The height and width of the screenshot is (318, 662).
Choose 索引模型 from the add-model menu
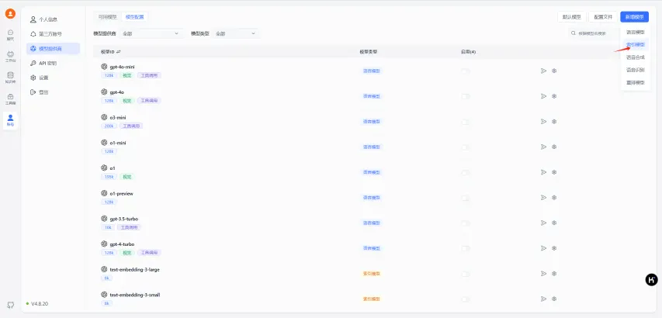pyautogui.click(x=635, y=44)
